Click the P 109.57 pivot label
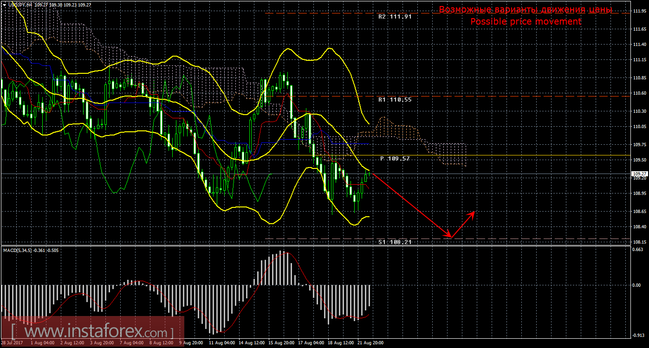 click(395, 158)
